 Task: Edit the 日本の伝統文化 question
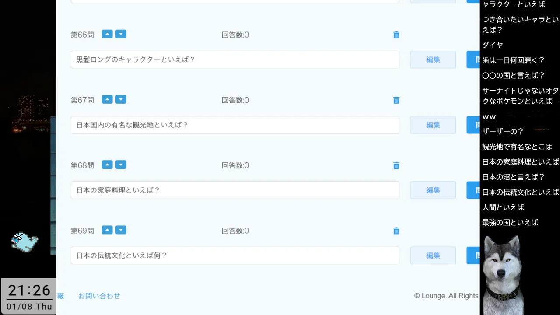(433, 255)
